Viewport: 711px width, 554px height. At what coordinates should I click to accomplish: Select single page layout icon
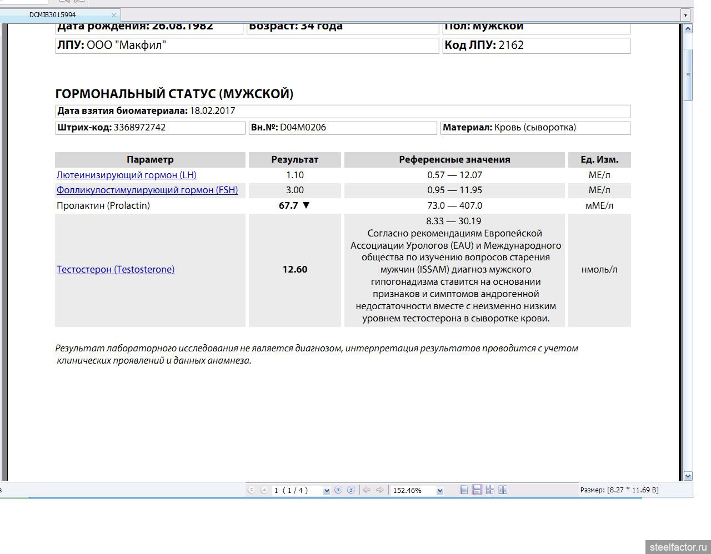click(x=464, y=490)
